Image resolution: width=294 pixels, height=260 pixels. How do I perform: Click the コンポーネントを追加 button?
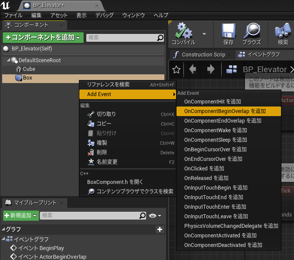(x=43, y=37)
